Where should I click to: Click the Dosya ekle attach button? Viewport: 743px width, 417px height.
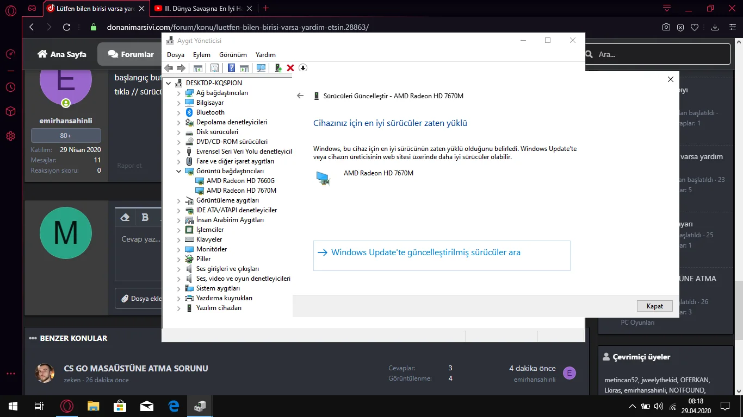[141, 299]
